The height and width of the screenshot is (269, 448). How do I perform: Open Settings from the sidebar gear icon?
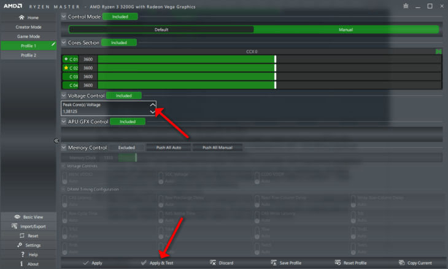(x=20, y=245)
